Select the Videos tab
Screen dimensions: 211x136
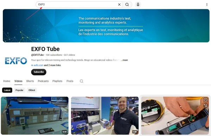point(18,81)
